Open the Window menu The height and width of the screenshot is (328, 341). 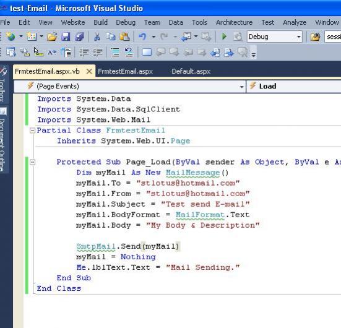click(327, 22)
